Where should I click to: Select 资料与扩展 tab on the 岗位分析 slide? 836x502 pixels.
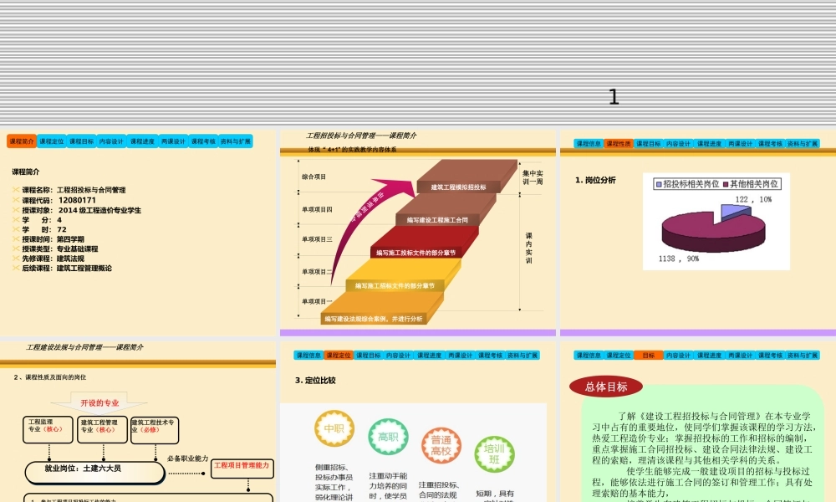click(x=803, y=144)
